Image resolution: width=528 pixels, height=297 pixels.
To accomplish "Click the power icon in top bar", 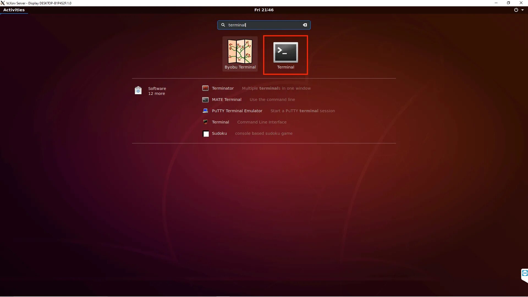I will point(516,10).
